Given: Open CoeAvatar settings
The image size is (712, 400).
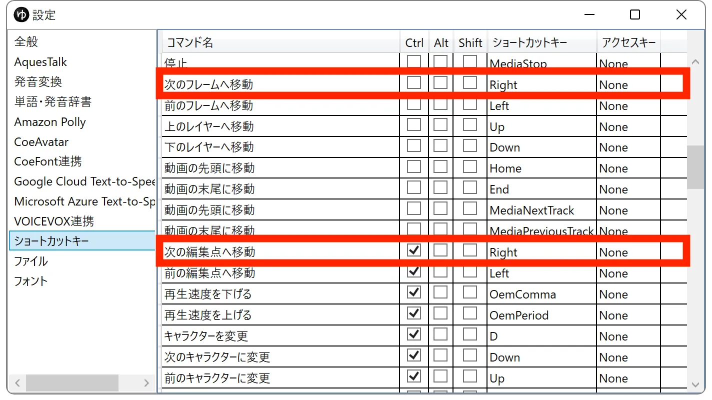Looking at the screenshot, I should pyautogui.click(x=41, y=142).
